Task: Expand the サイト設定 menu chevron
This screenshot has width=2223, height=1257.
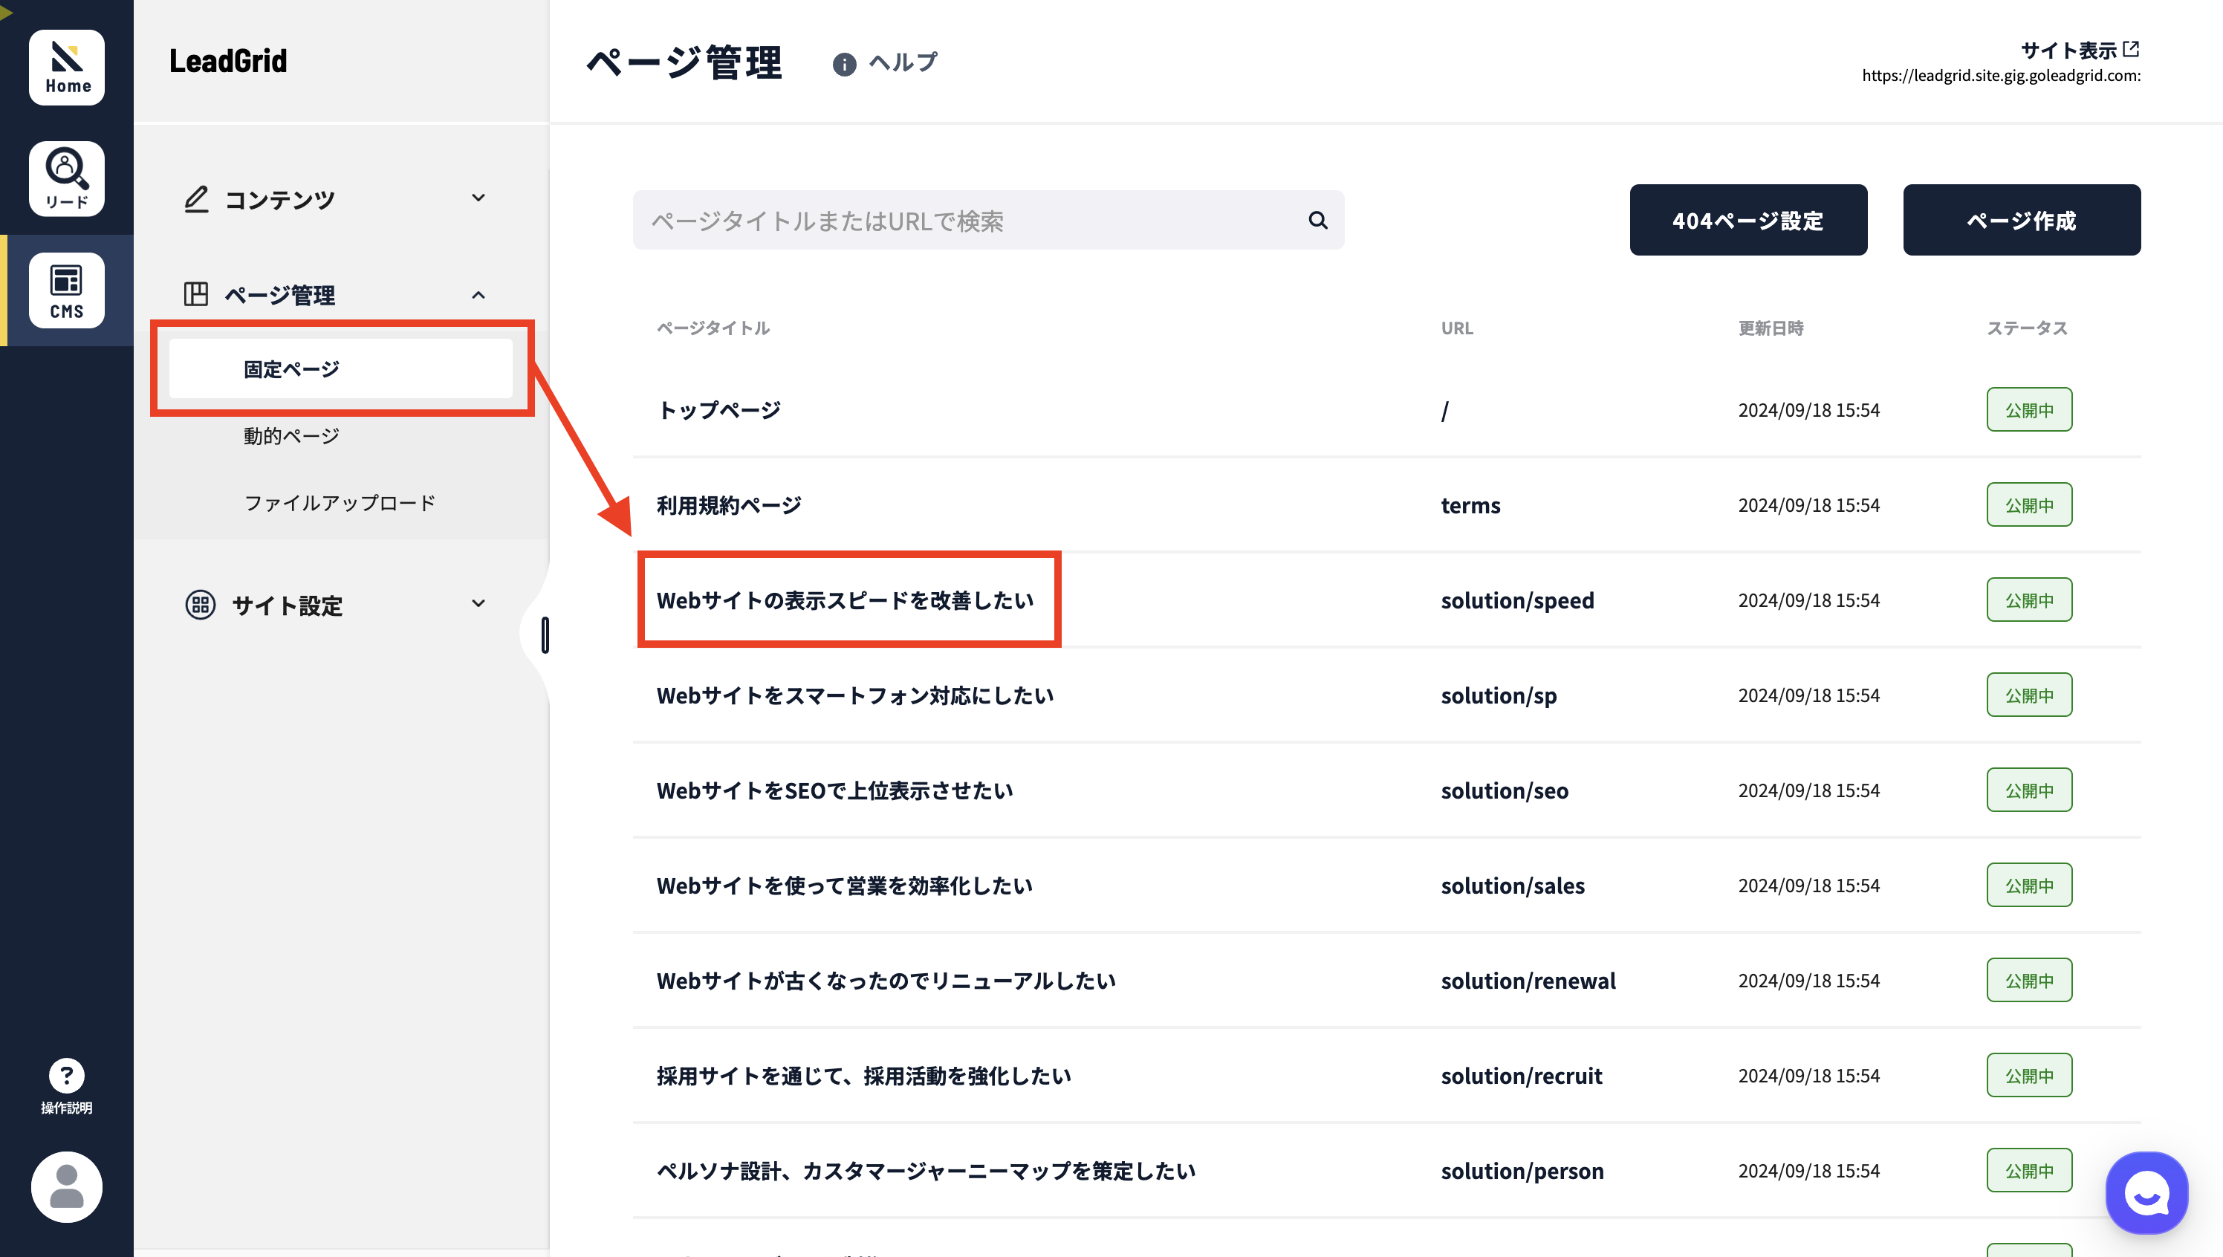Action: point(478,604)
